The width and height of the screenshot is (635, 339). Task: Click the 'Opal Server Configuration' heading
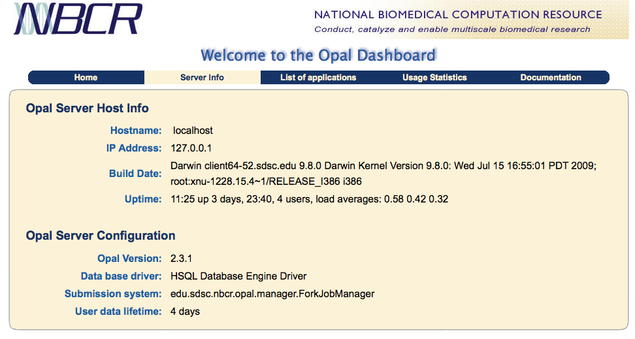[x=101, y=236]
